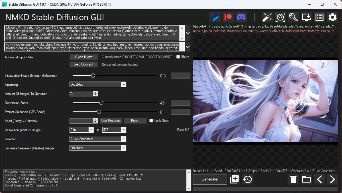Click the Amount Of Images number field
This screenshot has width=342, height=193.
point(82,94)
